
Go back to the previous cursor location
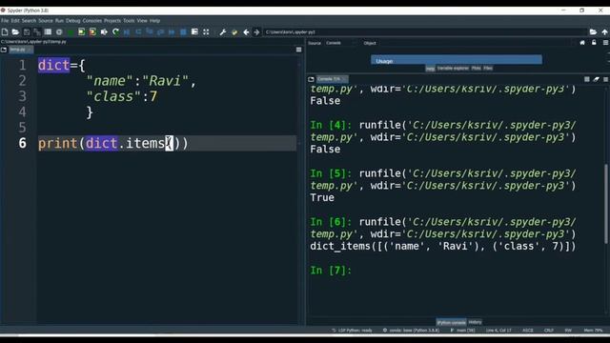click(x=246, y=31)
